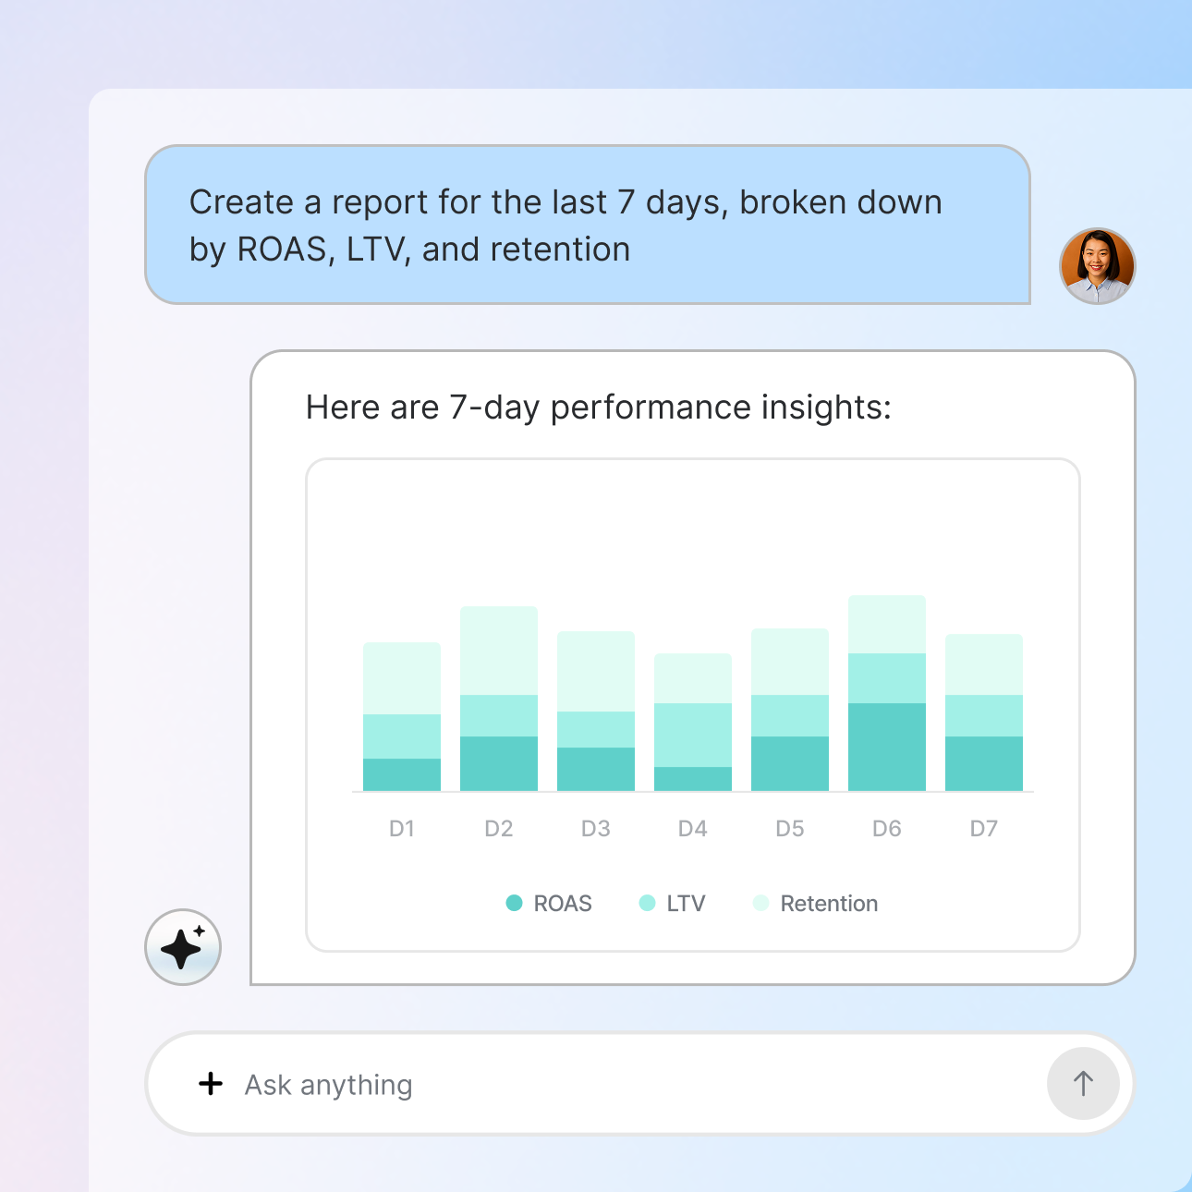Click the LTV legend dot

pyautogui.click(x=649, y=903)
